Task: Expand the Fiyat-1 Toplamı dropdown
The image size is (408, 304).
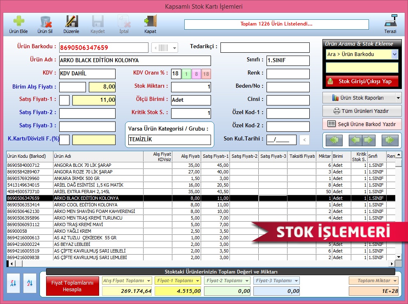Action: point(198,281)
